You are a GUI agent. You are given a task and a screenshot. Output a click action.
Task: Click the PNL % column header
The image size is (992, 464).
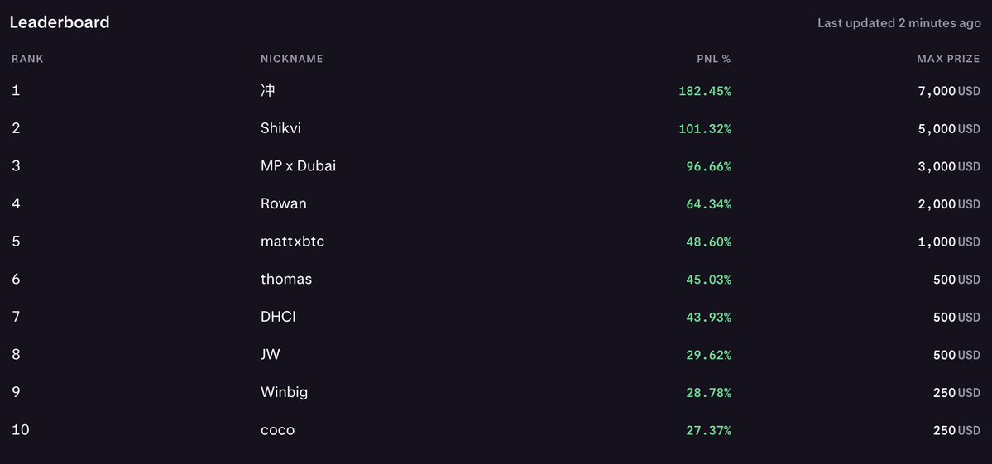point(714,59)
